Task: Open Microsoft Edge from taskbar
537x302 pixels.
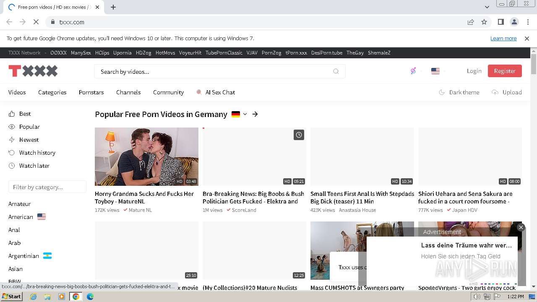Action: (x=90, y=297)
